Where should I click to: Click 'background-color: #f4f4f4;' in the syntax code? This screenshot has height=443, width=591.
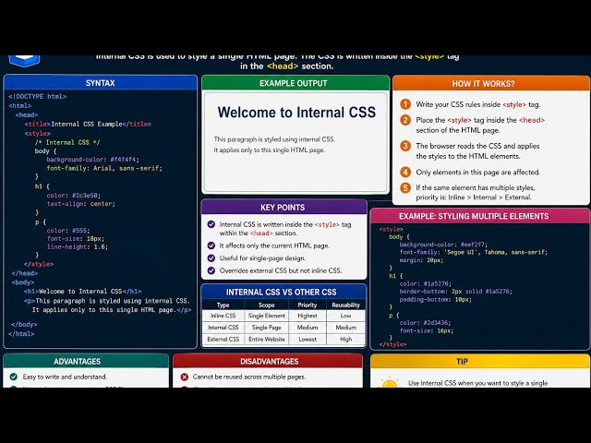click(x=92, y=160)
